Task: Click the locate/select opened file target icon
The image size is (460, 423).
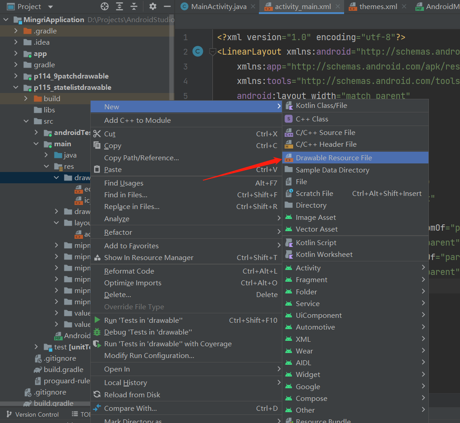Action: pos(105,7)
